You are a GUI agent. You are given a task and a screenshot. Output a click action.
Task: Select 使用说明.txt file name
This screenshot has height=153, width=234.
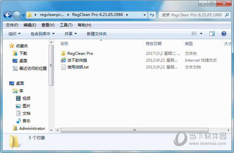pyautogui.click(x=78, y=67)
